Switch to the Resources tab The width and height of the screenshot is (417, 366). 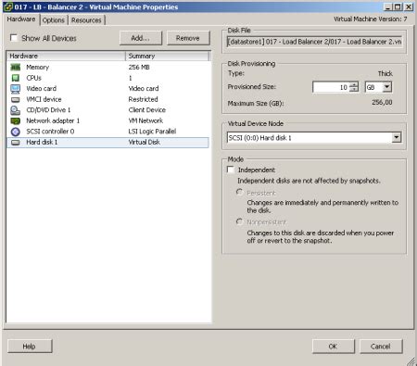[86, 20]
